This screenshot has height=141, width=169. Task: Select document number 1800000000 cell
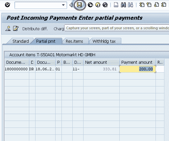17,69
